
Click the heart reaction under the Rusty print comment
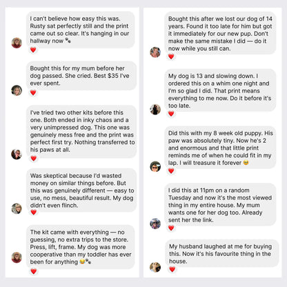[x=33, y=50]
